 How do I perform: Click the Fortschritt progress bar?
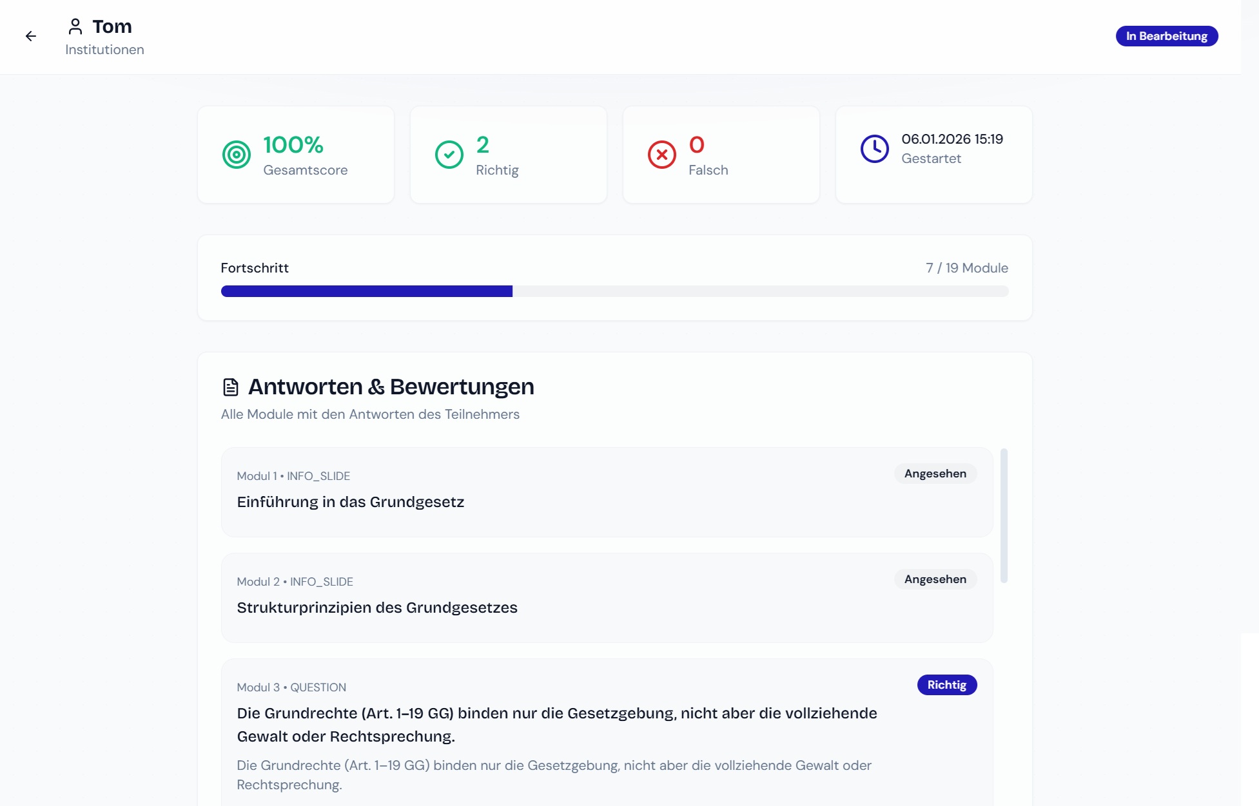(614, 291)
